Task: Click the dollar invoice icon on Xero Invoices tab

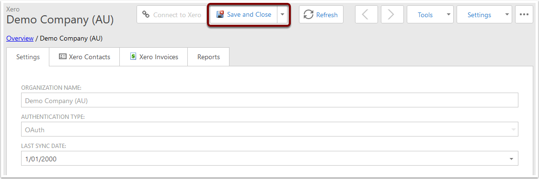Action: tap(133, 56)
